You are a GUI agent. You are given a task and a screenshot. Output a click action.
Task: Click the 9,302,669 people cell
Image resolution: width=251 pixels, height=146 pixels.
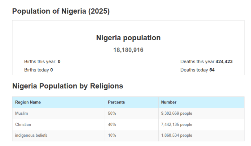pyautogui.click(x=177, y=113)
